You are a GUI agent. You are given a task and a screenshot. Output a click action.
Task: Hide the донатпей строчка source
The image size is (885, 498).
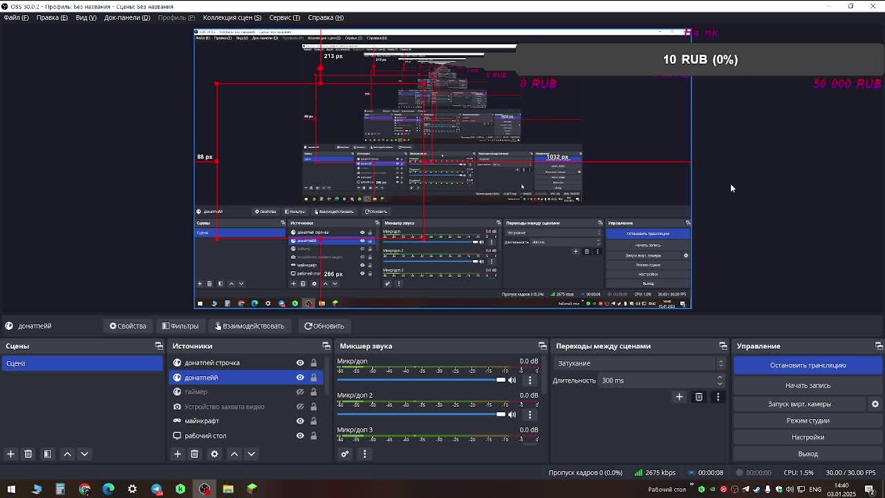pyautogui.click(x=300, y=362)
